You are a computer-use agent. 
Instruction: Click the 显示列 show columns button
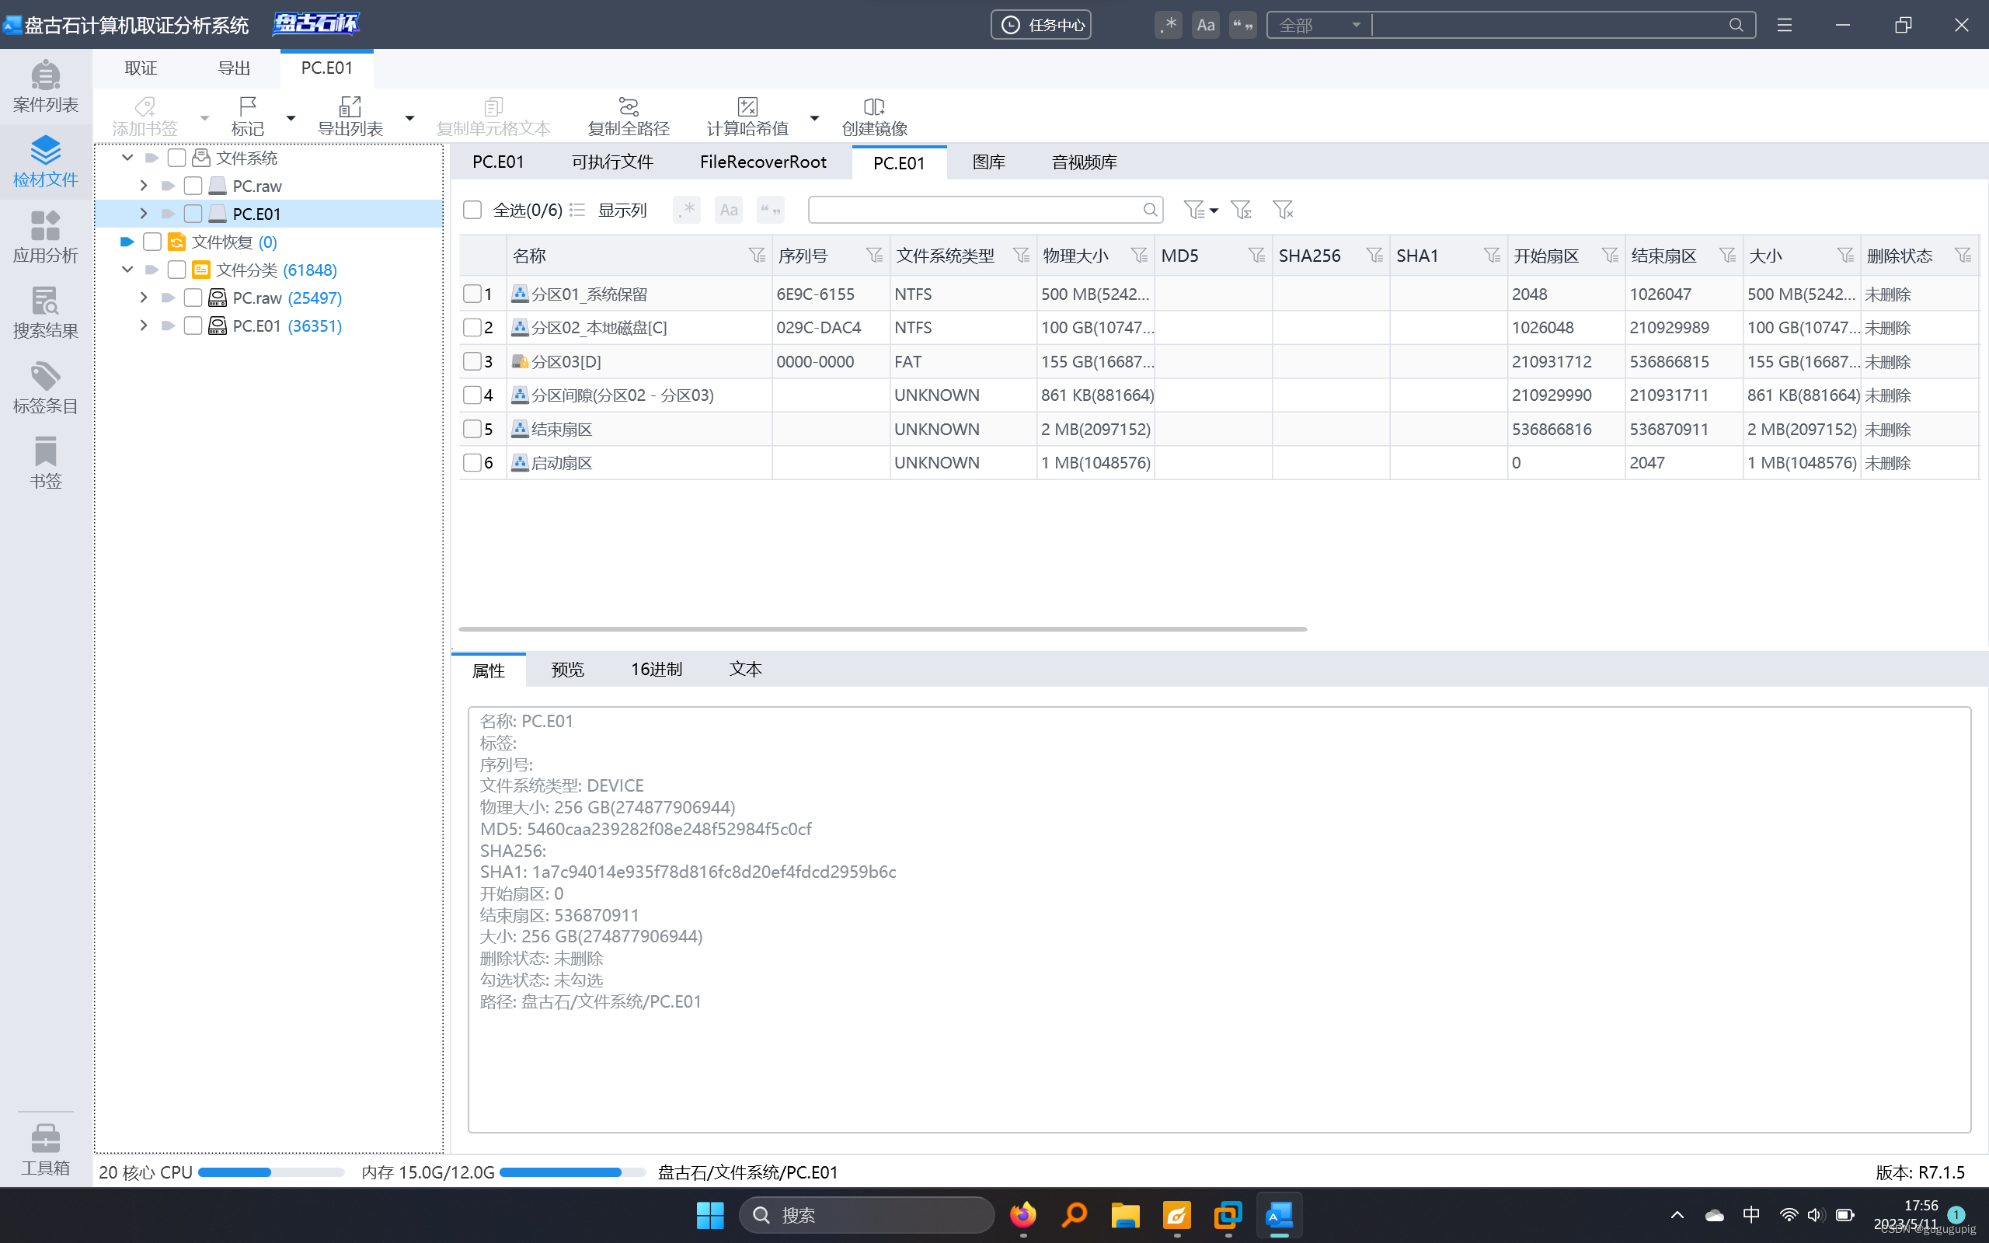point(610,210)
